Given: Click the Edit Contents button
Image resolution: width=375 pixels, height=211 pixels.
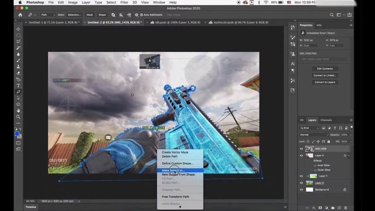Looking at the screenshot, I should 325,69.
